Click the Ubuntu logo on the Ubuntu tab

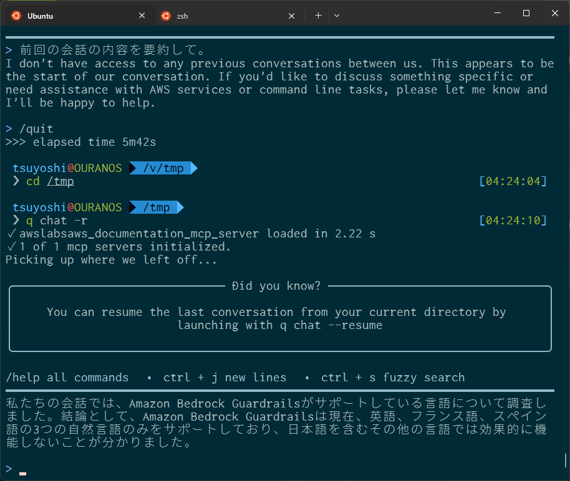pyautogui.click(x=17, y=15)
